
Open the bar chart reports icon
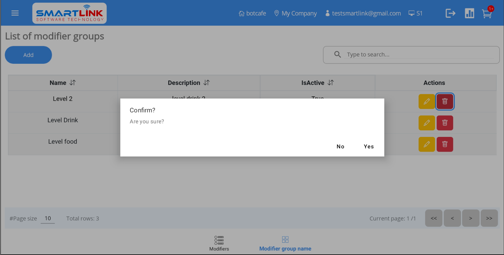click(469, 13)
